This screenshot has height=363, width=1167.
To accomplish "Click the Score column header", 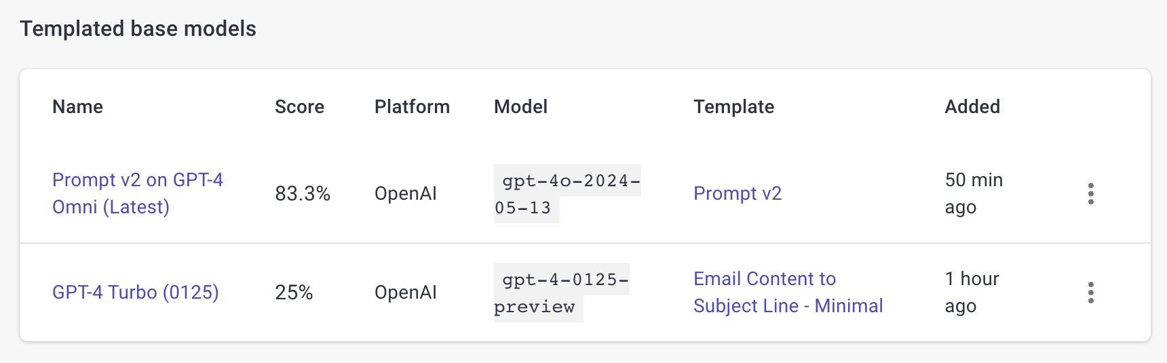I will click(299, 107).
